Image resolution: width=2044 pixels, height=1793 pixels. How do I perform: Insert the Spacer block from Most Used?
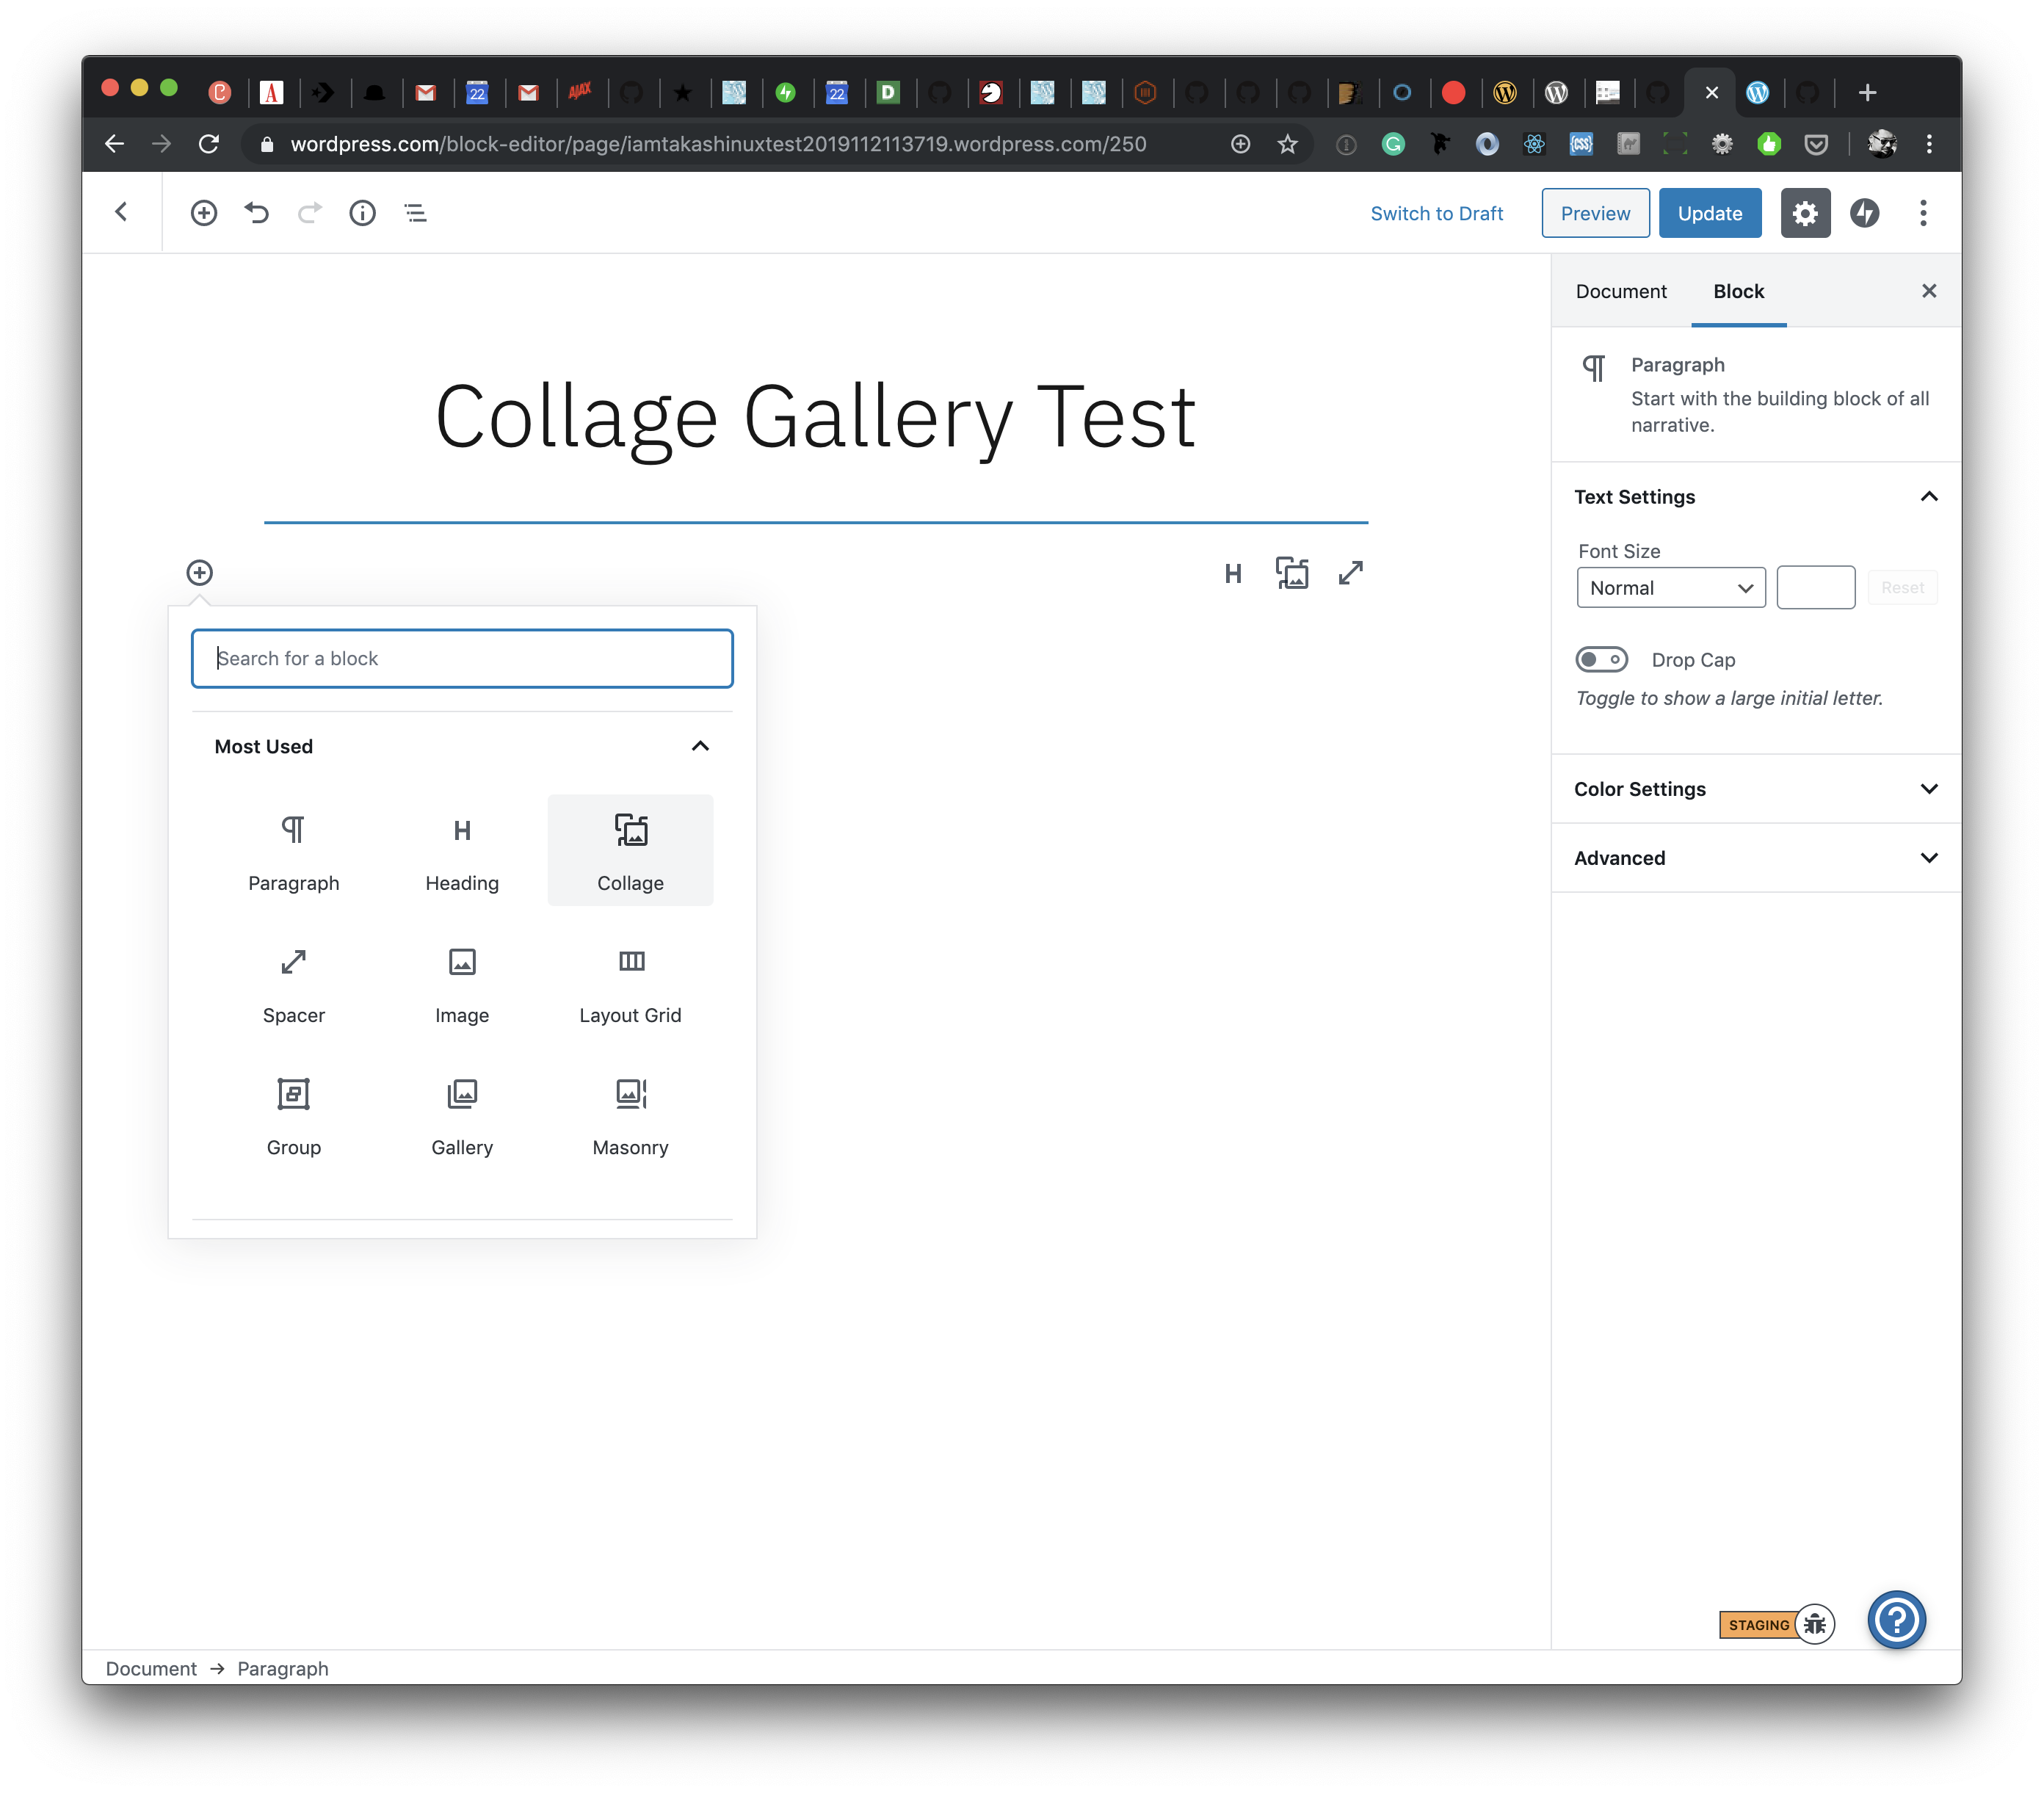(x=293, y=984)
